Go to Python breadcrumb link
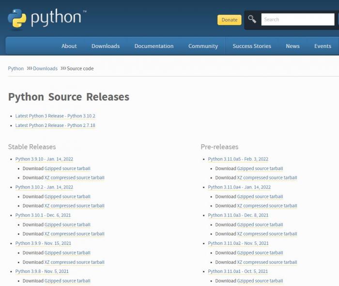The width and height of the screenshot is (339, 286). click(16, 68)
